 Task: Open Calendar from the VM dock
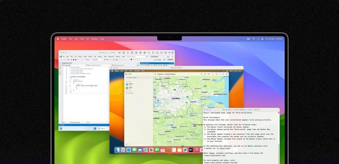[x=163, y=150]
